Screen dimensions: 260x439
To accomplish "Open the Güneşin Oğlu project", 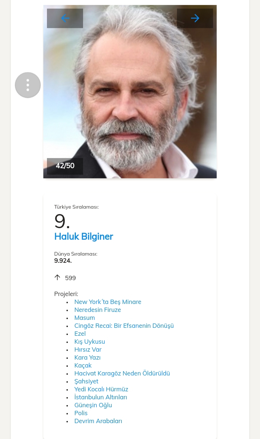I will coord(93,405).
